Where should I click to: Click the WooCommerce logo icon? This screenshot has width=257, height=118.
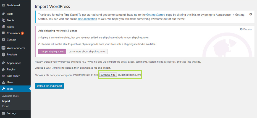coord(3,48)
